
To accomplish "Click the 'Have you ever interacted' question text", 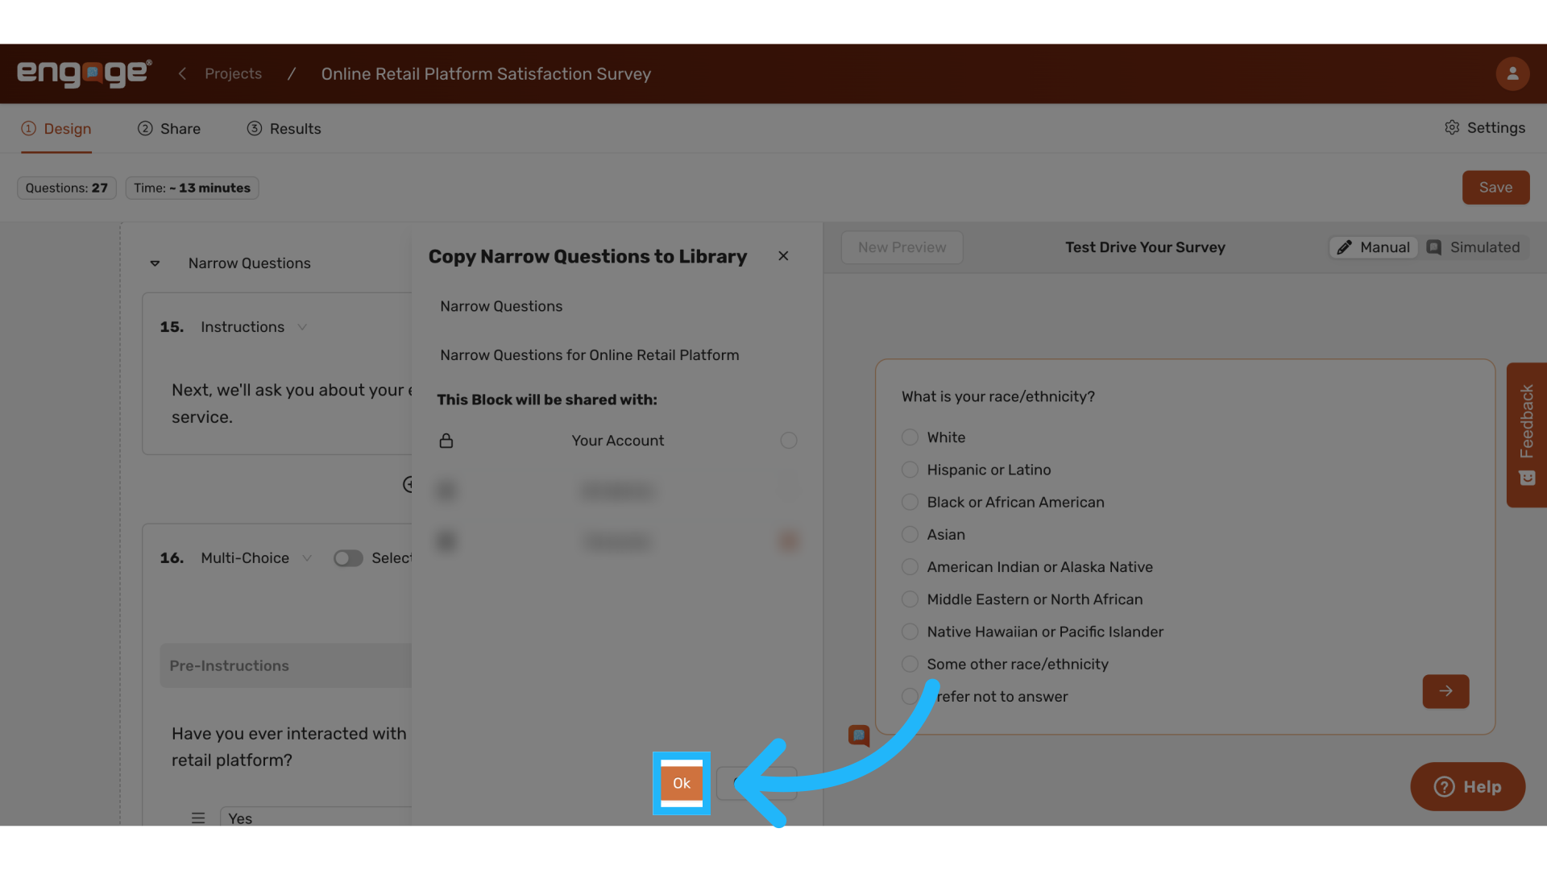I will tap(290, 747).
